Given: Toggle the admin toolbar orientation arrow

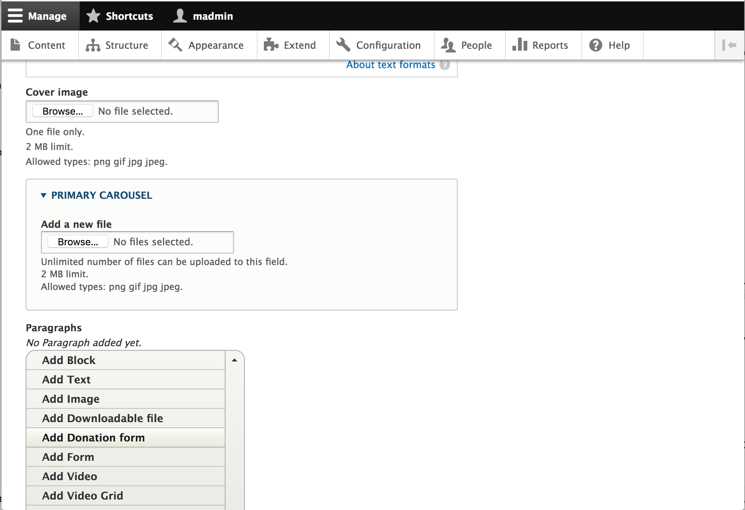Looking at the screenshot, I should pos(729,45).
